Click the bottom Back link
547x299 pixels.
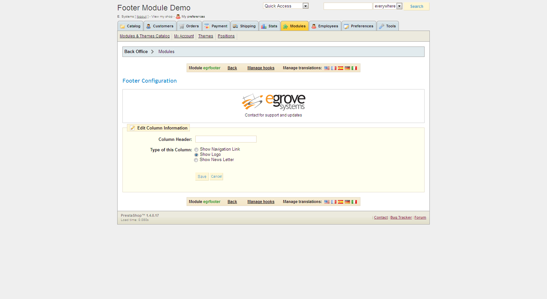pyautogui.click(x=232, y=202)
